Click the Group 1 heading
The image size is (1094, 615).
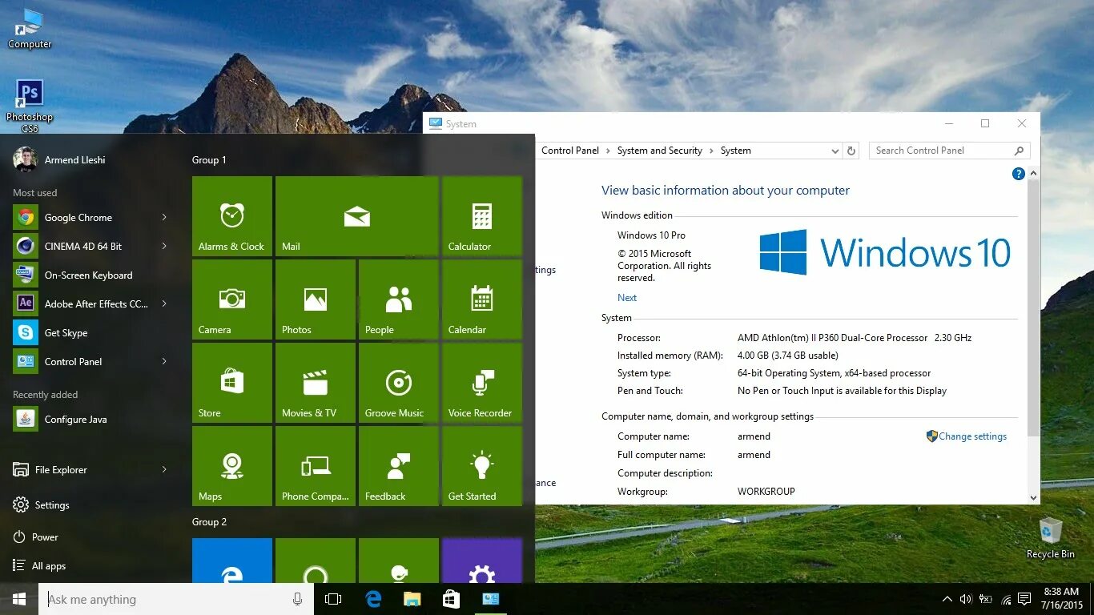[209, 160]
